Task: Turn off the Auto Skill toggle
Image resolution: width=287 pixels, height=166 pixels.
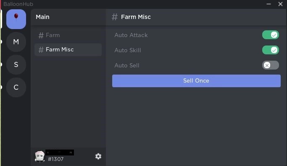Action: 271,50
